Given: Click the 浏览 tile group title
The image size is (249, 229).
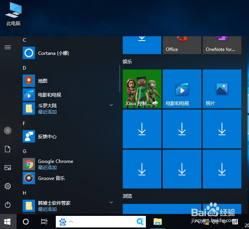Looking at the screenshot, I should pos(127,196).
